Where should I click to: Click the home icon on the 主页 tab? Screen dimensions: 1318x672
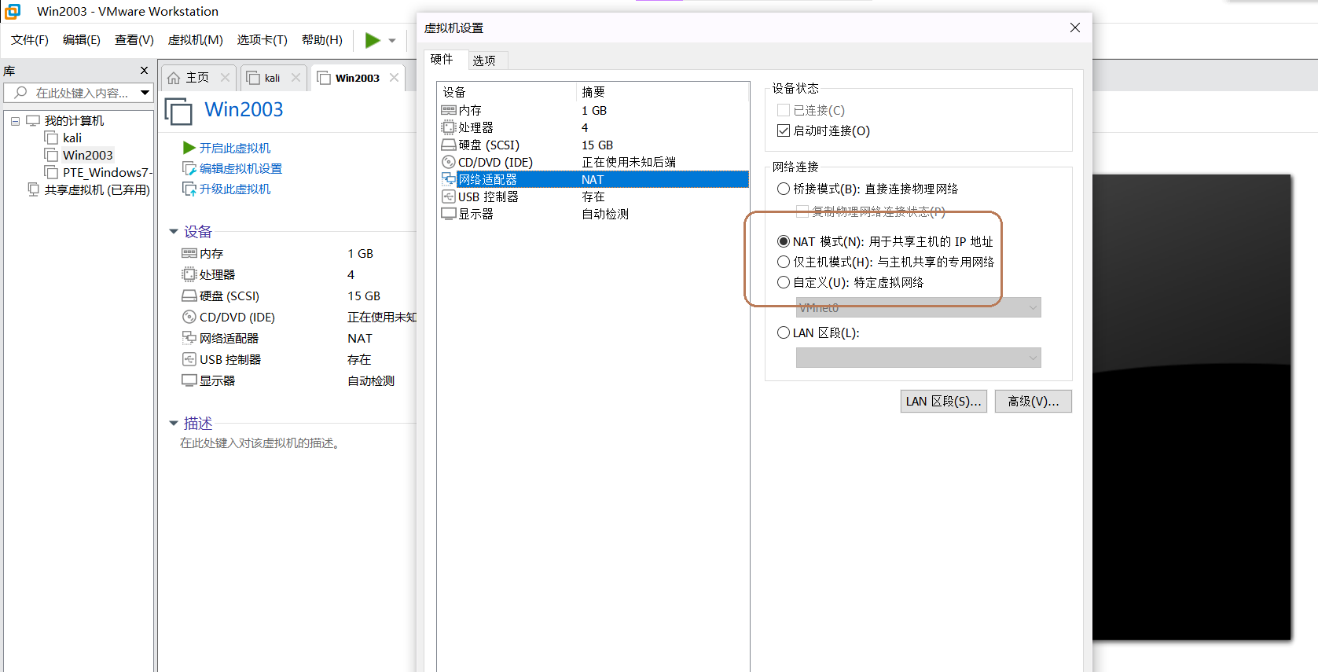pyautogui.click(x=174, y=78)
